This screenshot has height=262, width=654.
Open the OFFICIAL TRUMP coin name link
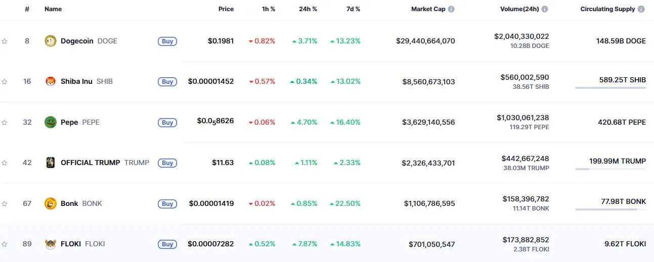coord(90,163)
